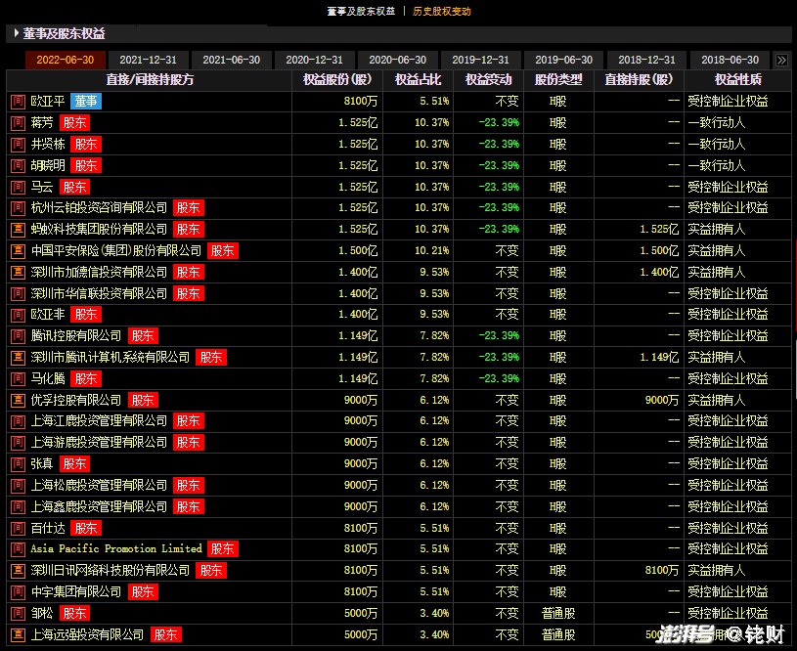The width and height of the screenshot is (797, 651).
Task: Select the 2018-12-31 date tab
Action: tap(646, 60)
